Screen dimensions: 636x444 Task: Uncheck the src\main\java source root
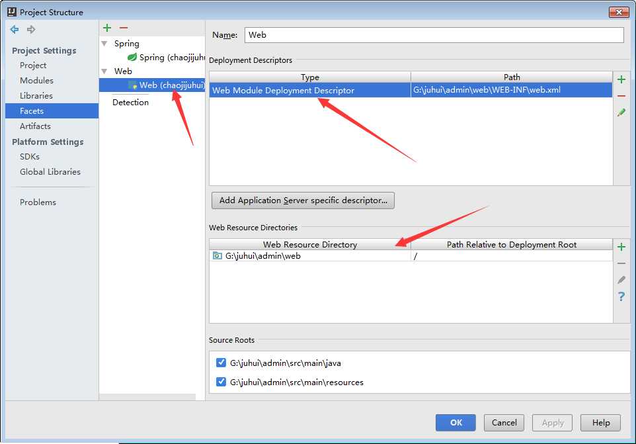pyautogui.click(x=221, y=363)
